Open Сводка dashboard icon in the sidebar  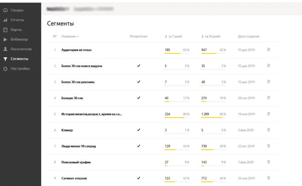[5, 10]
